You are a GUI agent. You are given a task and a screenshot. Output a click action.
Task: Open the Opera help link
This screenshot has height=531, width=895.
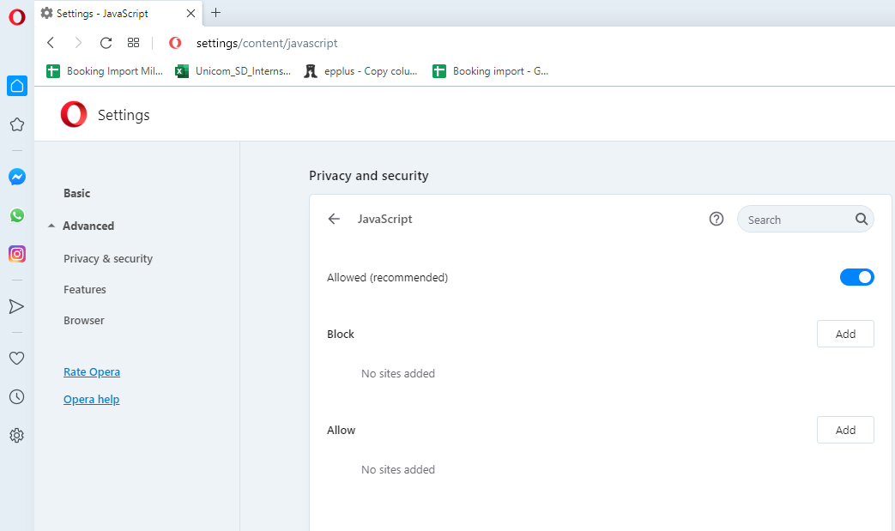[x=91, y=399]
